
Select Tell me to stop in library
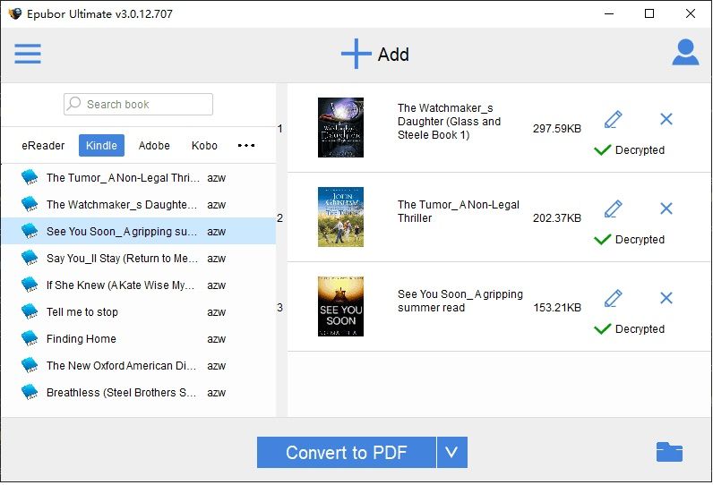(138, 311)
